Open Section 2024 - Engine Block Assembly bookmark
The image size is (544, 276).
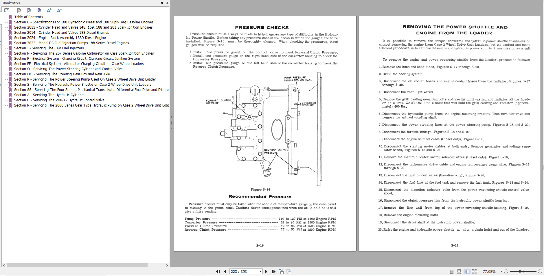pos(60,38)
